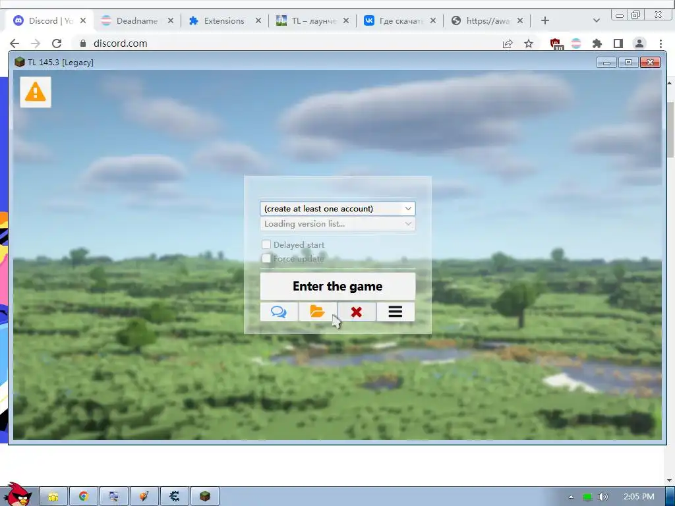Screen dimensions: 675x506
Task: Click the site lock icon in address bar
Action: [x=83, y=43]
